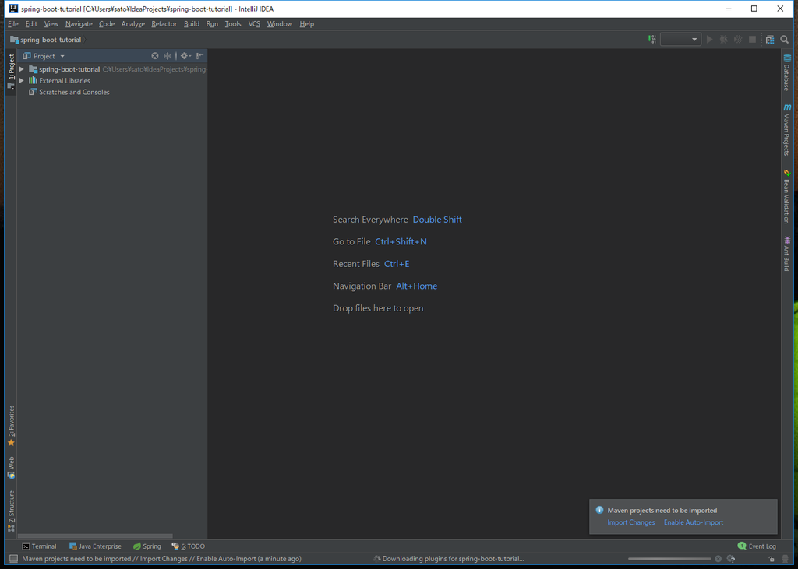Open the Project panel settings gear
Screen dimensions: 798x569
(x=185, y=56)
